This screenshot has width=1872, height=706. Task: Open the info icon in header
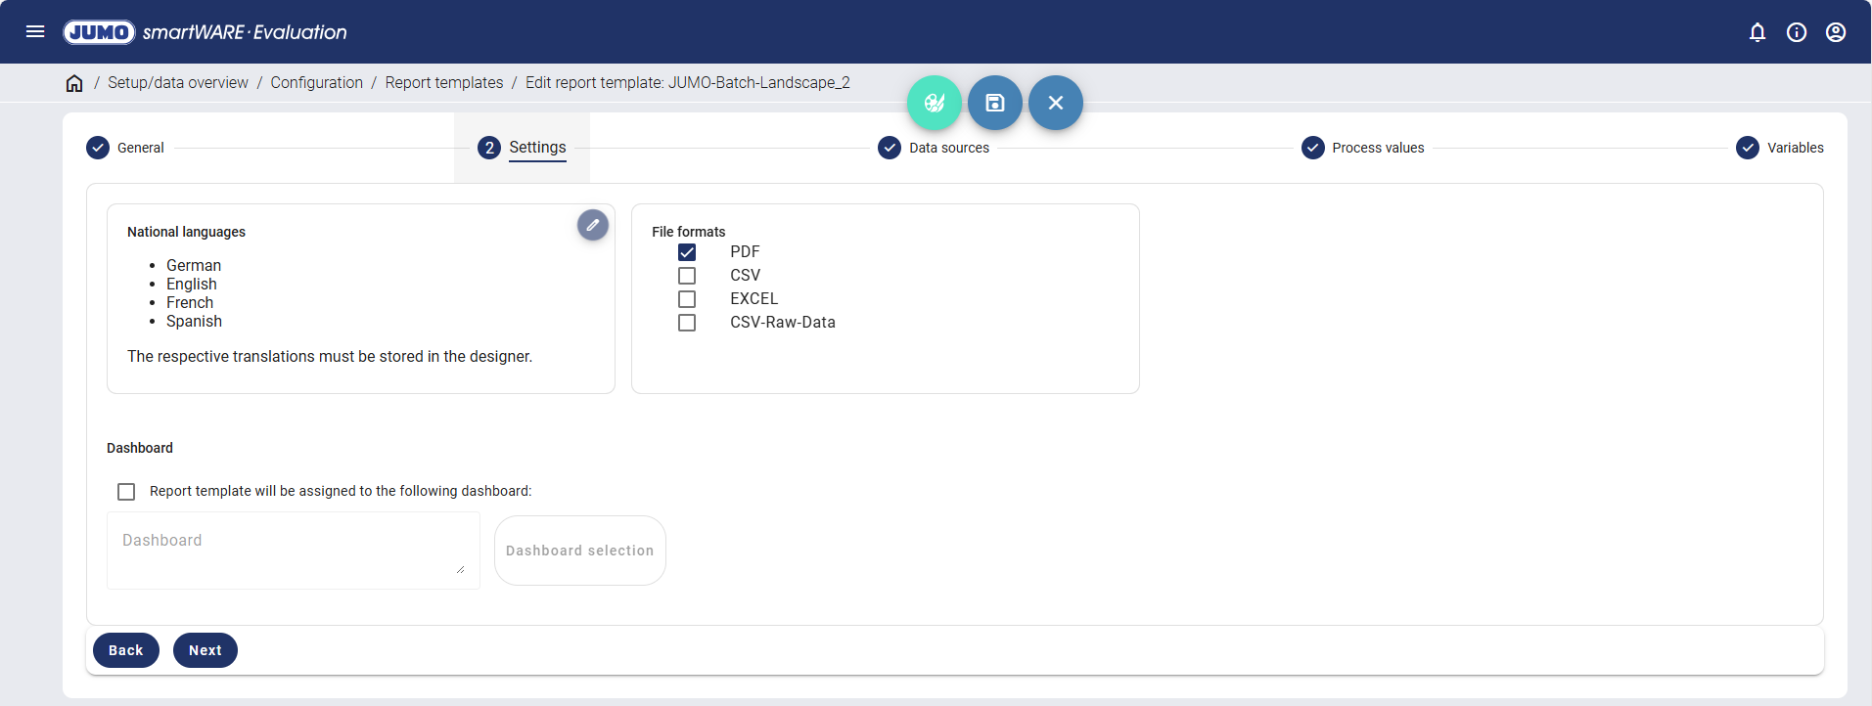tap(1796, 32)
